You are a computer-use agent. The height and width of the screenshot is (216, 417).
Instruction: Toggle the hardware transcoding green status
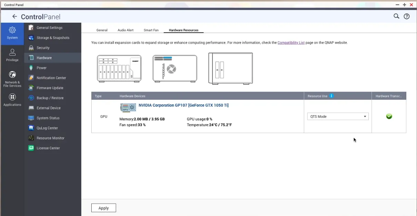point(389,116)
